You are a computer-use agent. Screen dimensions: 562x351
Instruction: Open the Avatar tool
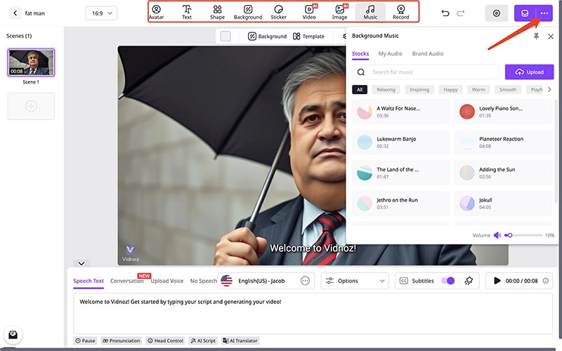156,12
